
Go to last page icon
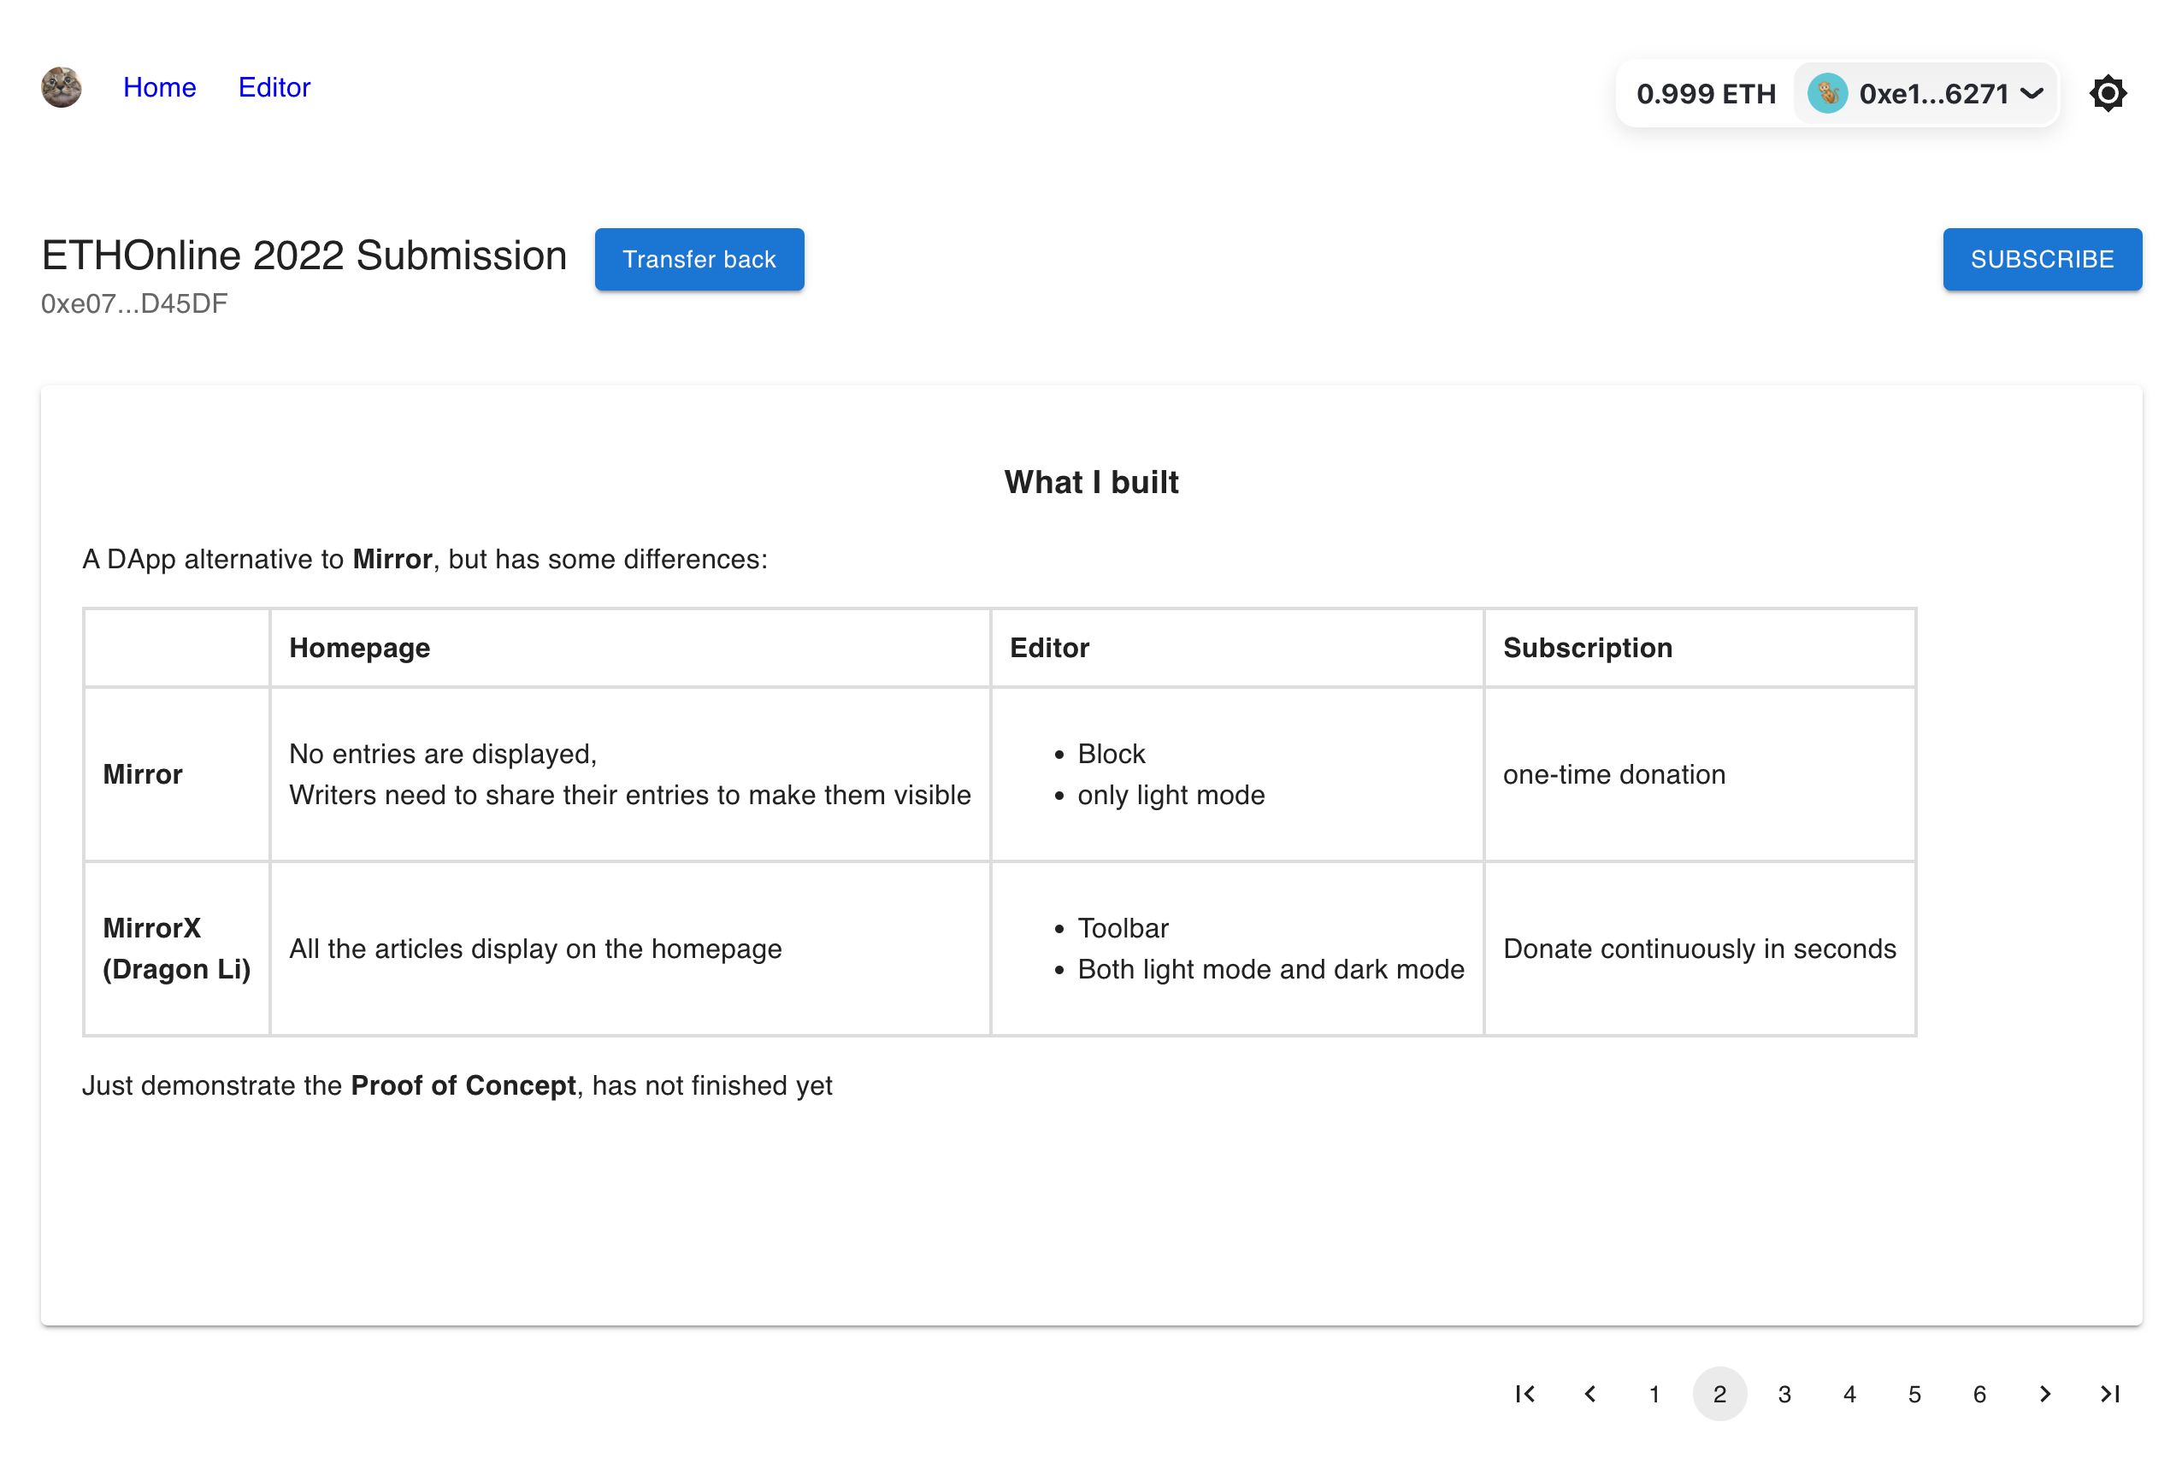(x=2108, y=1395)
